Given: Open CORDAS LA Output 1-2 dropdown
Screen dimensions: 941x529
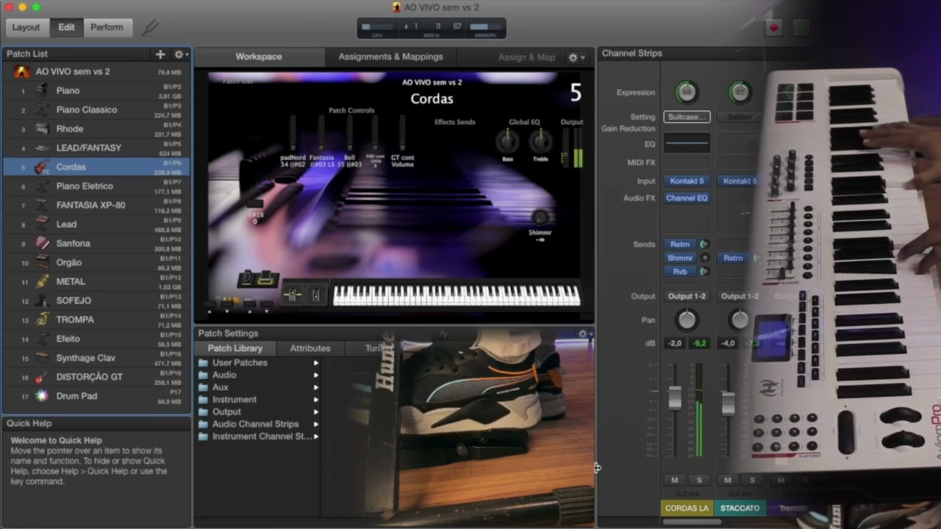Looking at the screenshot, I should tap(687, 296).
